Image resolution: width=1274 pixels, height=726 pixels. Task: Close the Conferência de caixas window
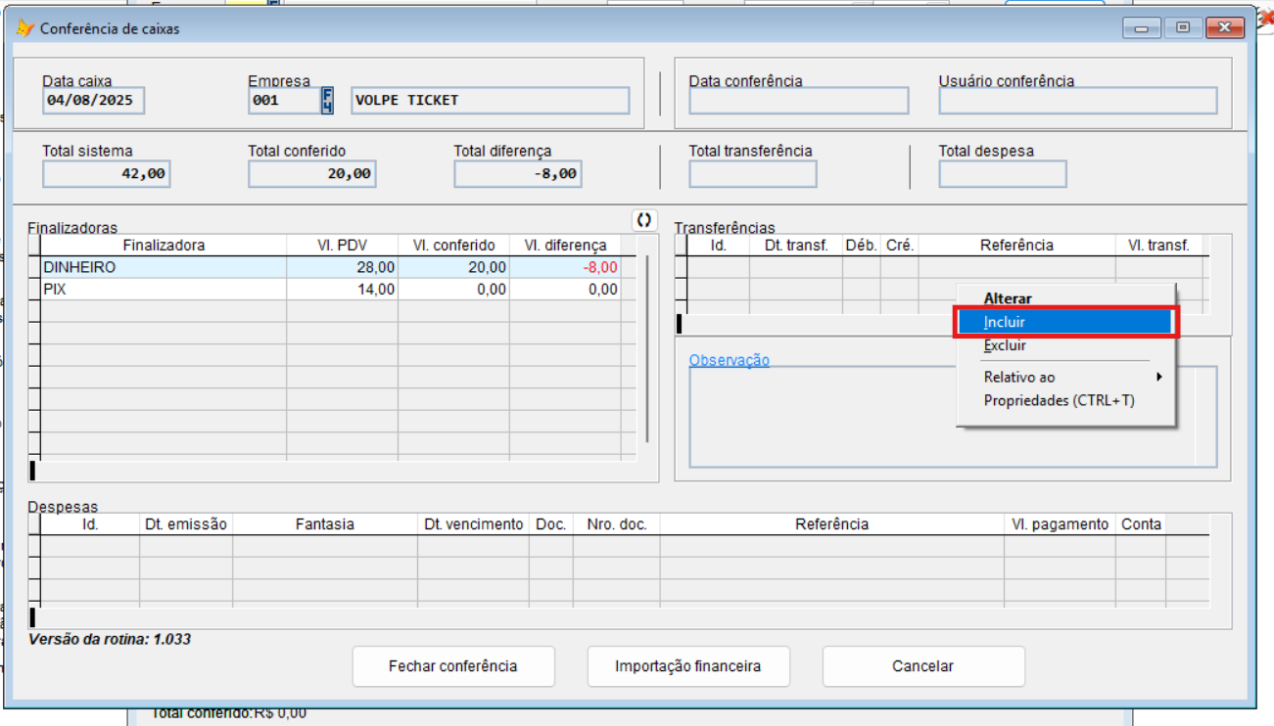pos(1225,28)
